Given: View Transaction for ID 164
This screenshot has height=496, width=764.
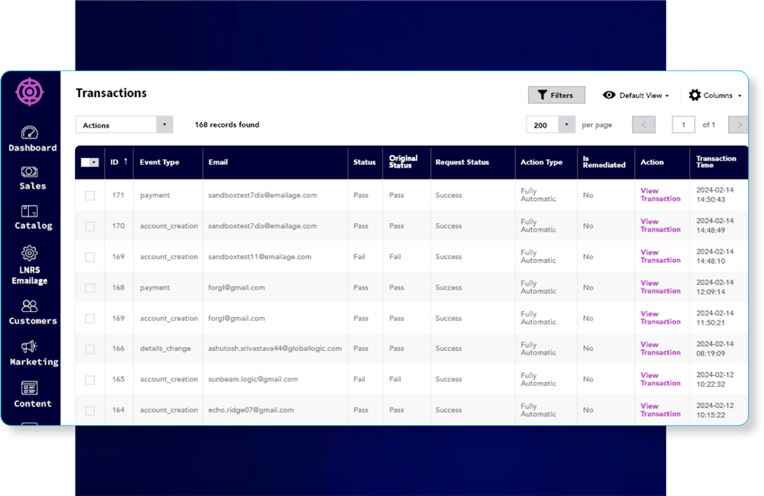Looking at the screenshot, I should coord(660,410).
